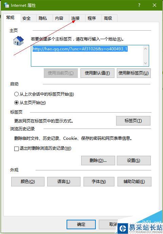Viewport: 163px width, 234px height.
Task: Select 从上次会话中的标签页开始 radio option
Action: [x=16, y=94]
